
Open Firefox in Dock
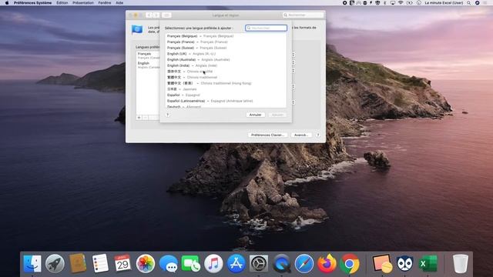327,263
